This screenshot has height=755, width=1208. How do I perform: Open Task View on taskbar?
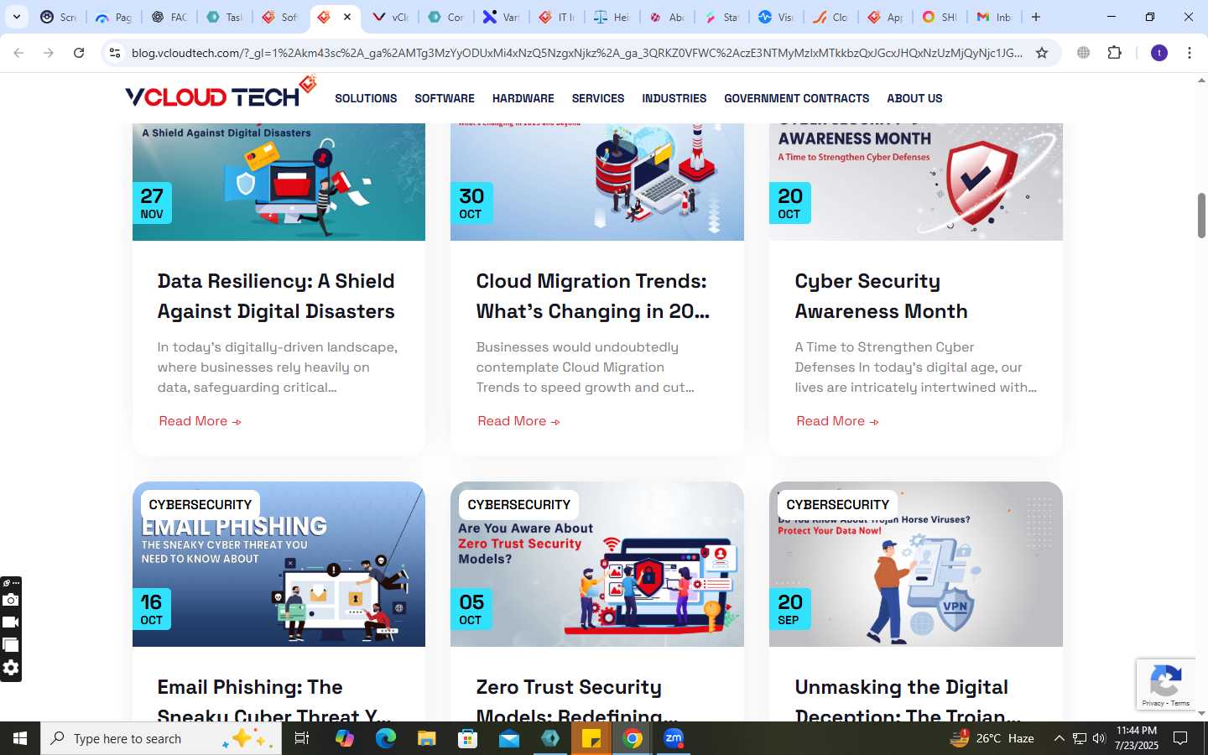coord(302,738)
